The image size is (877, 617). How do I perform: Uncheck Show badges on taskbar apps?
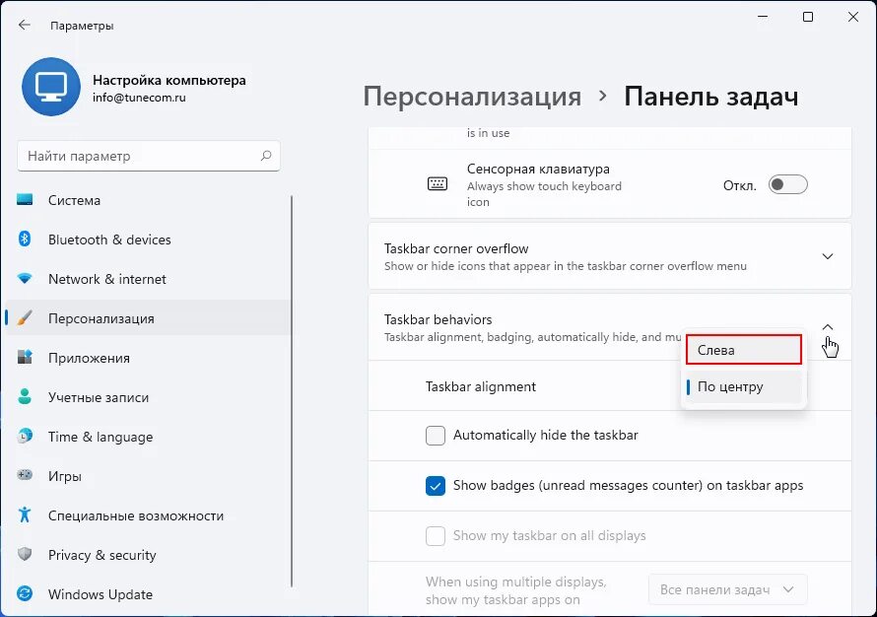(x=436, y=486)
